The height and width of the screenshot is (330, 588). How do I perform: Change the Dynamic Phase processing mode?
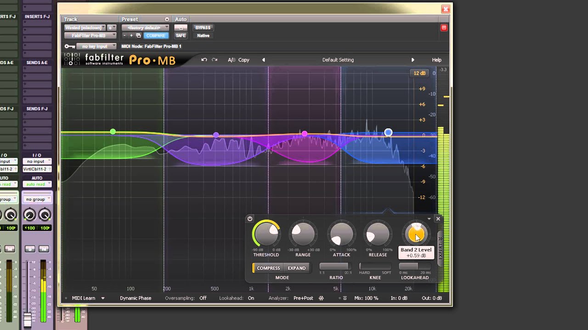click(x=136, y=298)
